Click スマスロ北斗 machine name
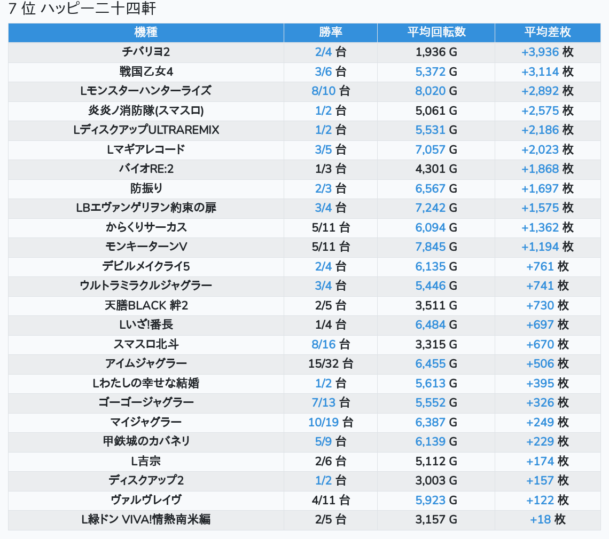Screen dimensions: 609x539 (x=146, y=345)
